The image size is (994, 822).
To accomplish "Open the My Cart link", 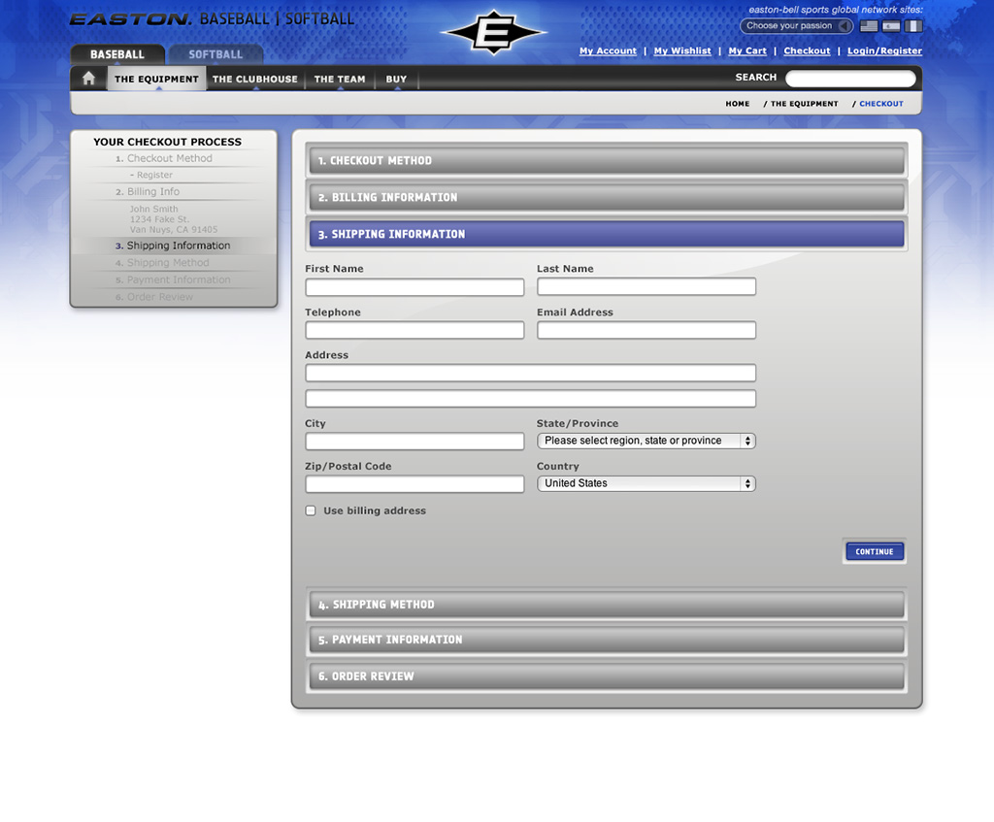I will (747, 51).
